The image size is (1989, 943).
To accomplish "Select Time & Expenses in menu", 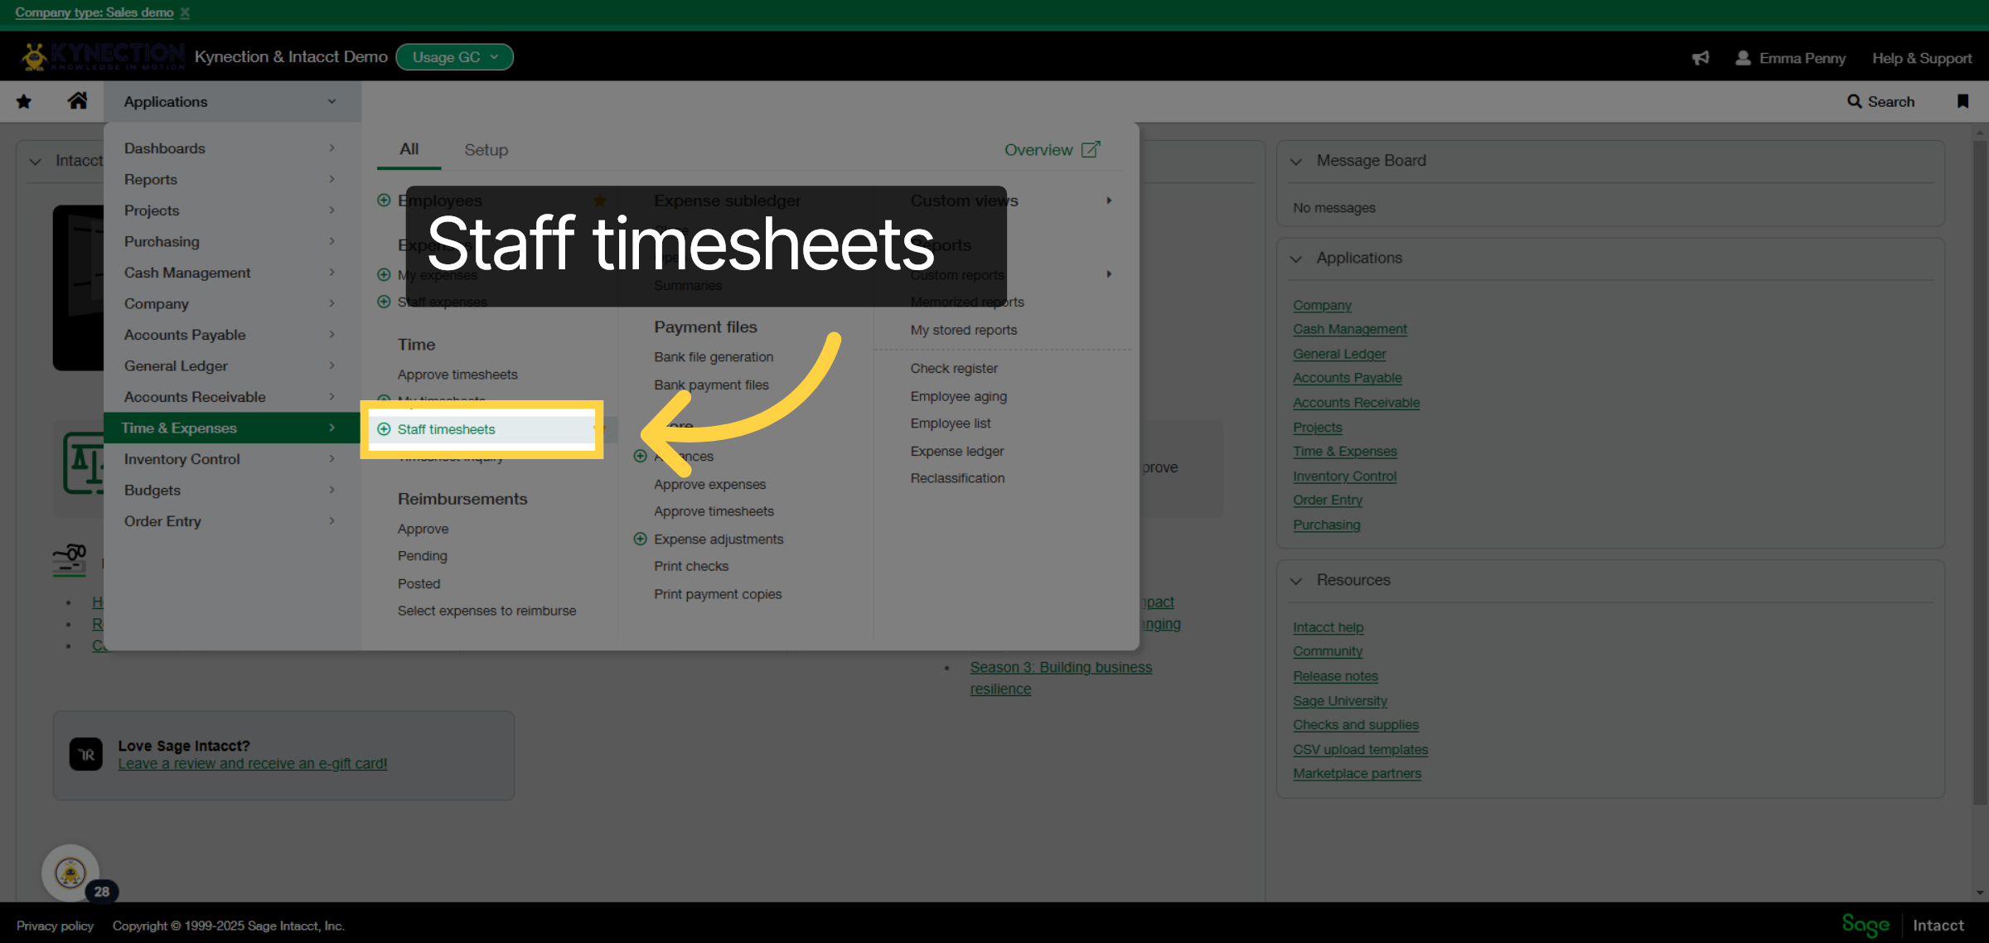I will (x=232, y=428).
